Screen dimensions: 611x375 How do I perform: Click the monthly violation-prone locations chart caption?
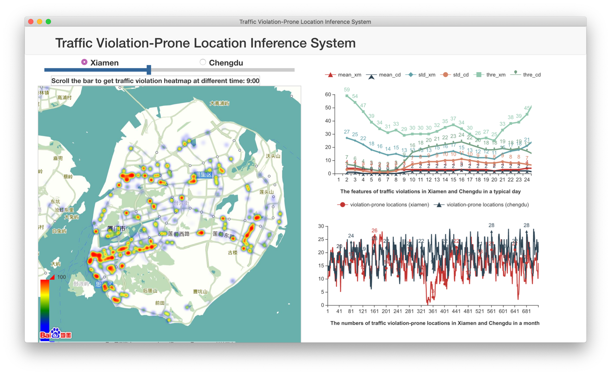click(x=435, y=323)
